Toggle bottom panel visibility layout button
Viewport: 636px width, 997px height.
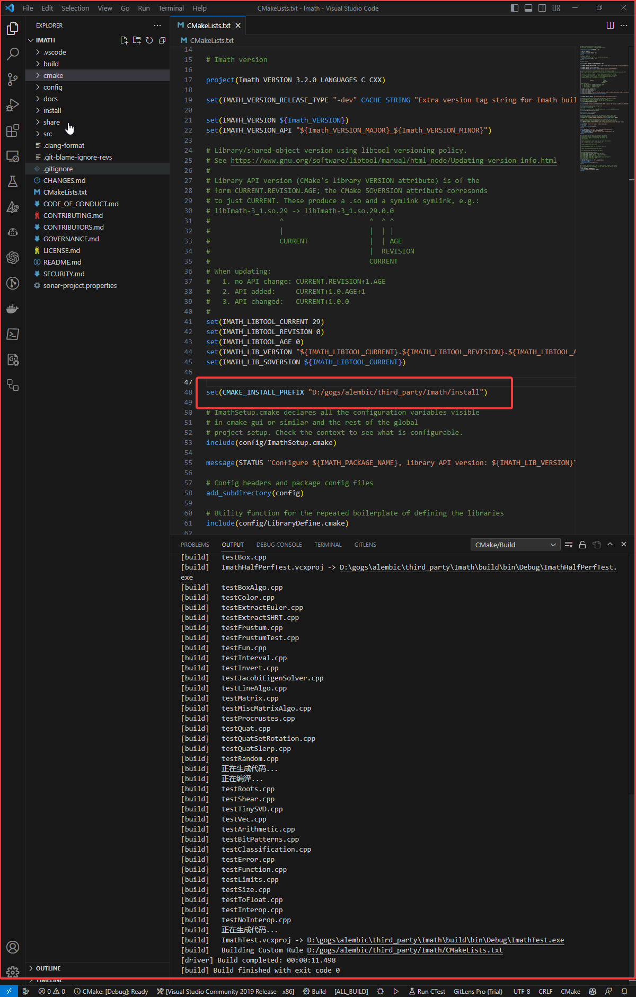point(528,8)
